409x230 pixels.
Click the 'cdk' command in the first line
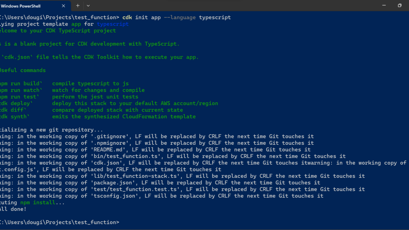[x=127, y=17]
